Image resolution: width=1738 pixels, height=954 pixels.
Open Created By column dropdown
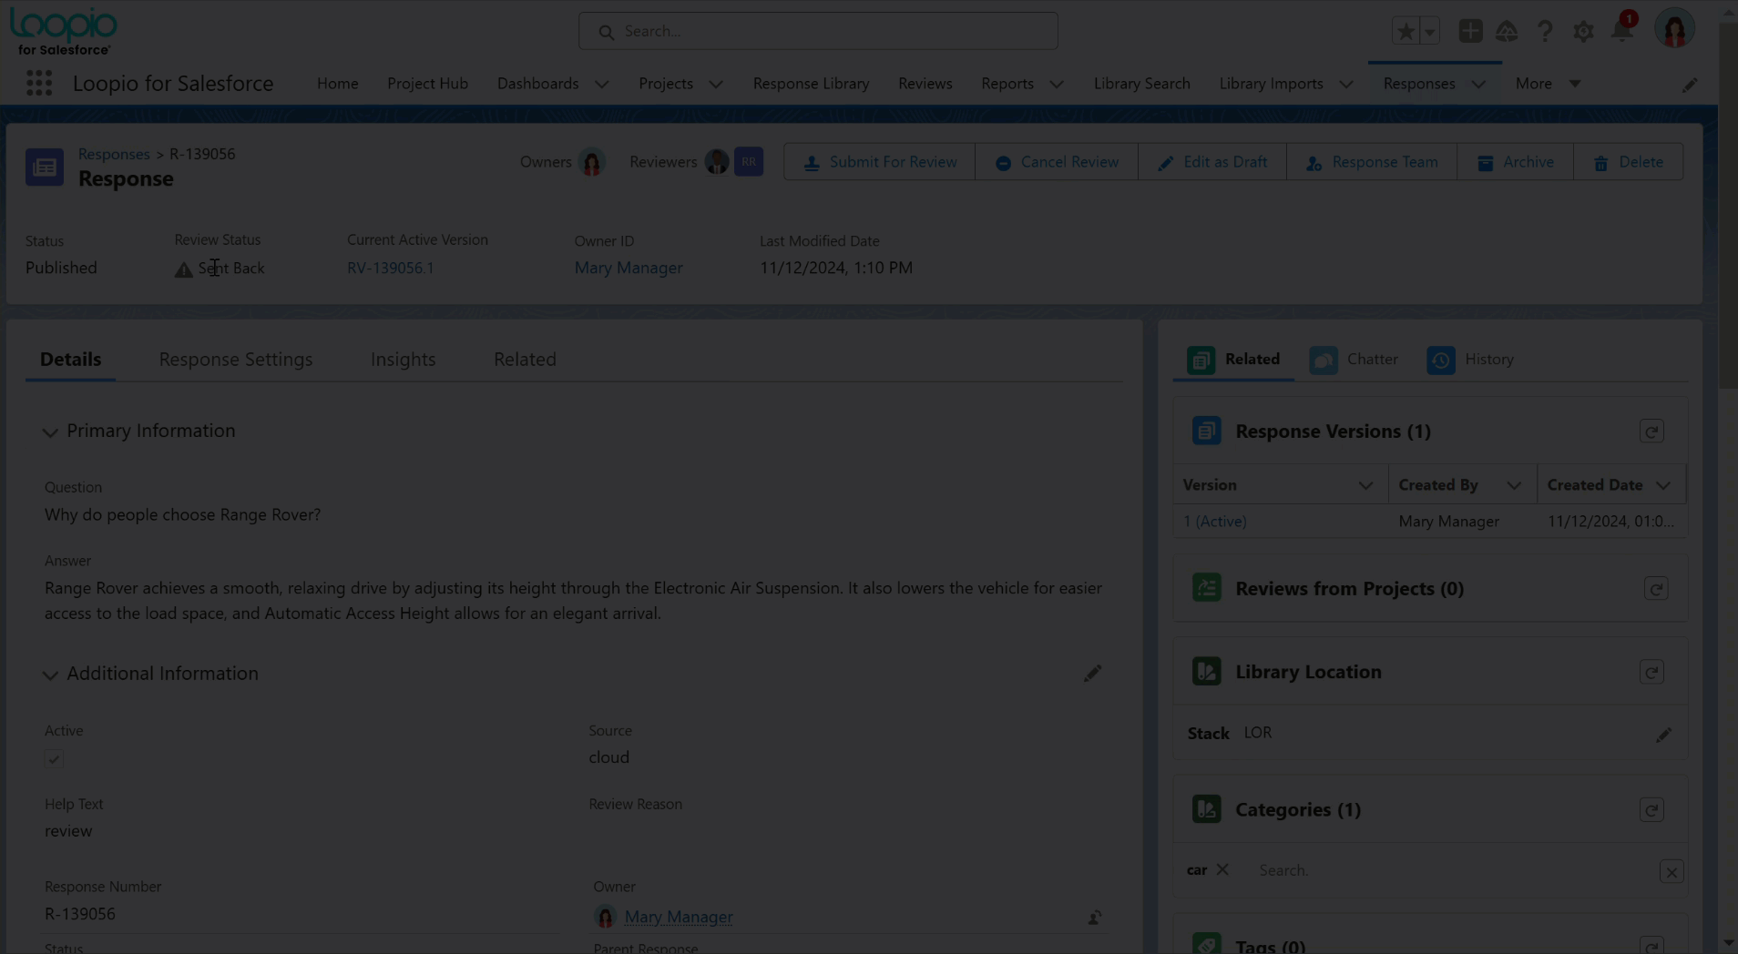(1514, 485)
